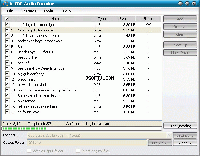Viewport: 200px width, 156px height.
Task: Select bobby mc ferrin-don't worry be happy
Action: [82, 90]
